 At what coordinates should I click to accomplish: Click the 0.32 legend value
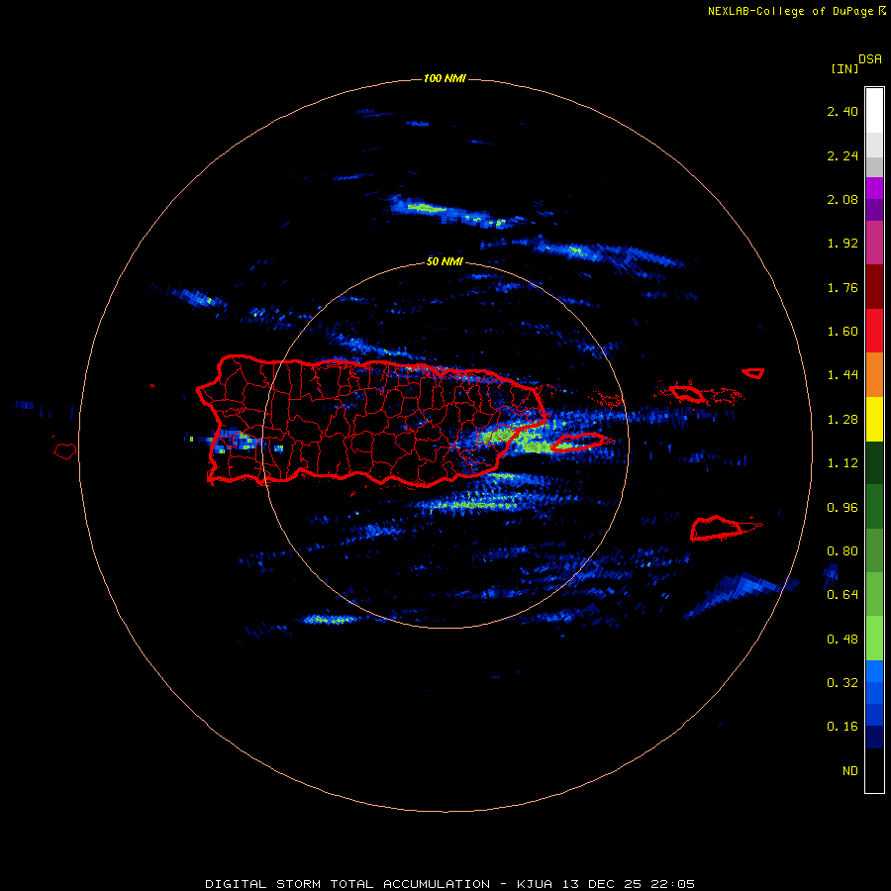pos(842,683)
